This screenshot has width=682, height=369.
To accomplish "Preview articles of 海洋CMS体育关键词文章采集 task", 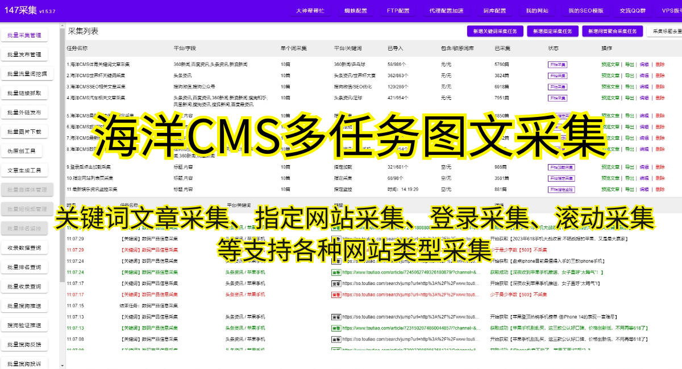I will pos(610,64).
